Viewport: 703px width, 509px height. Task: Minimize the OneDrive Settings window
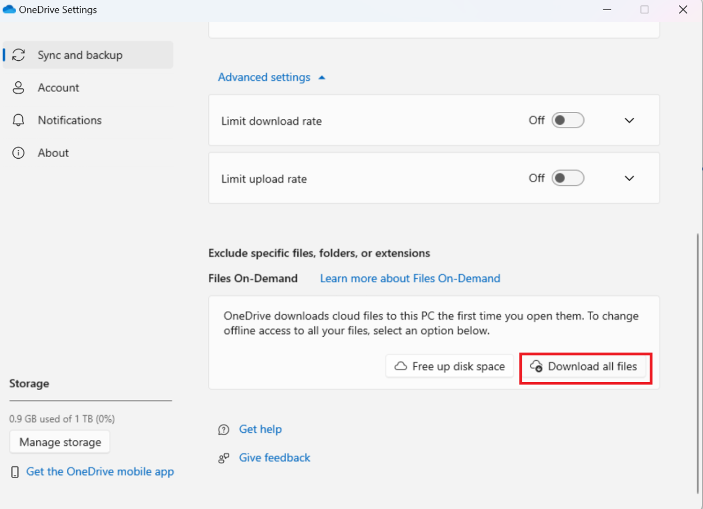607,9
